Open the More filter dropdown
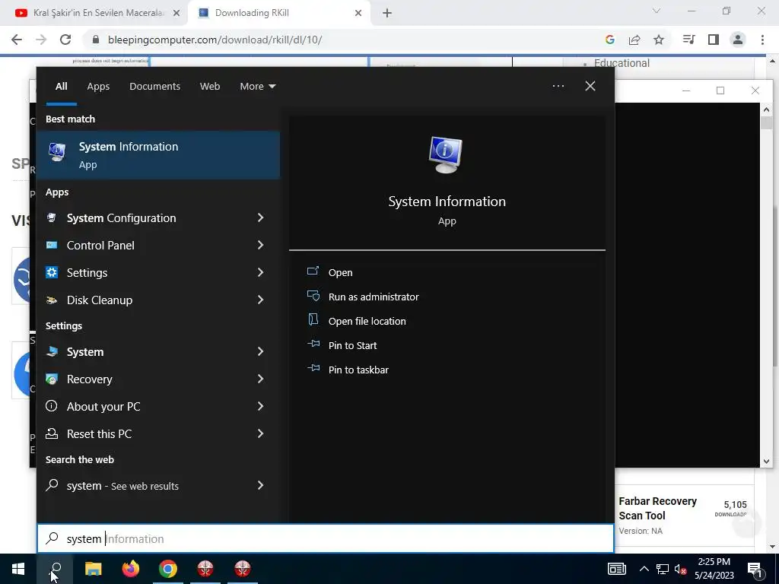Screen dimensions: 779x584 coord(257,87)
